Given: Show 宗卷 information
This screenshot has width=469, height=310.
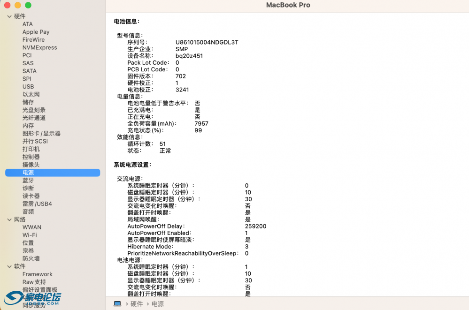Looking at the screenshot, I should click(x=28, y=250).
